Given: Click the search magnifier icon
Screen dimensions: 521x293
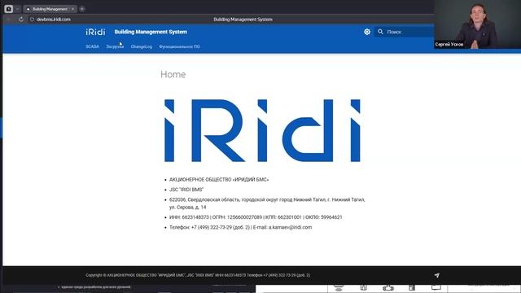Looking at the screenshot, I should [x=380, y=32].
